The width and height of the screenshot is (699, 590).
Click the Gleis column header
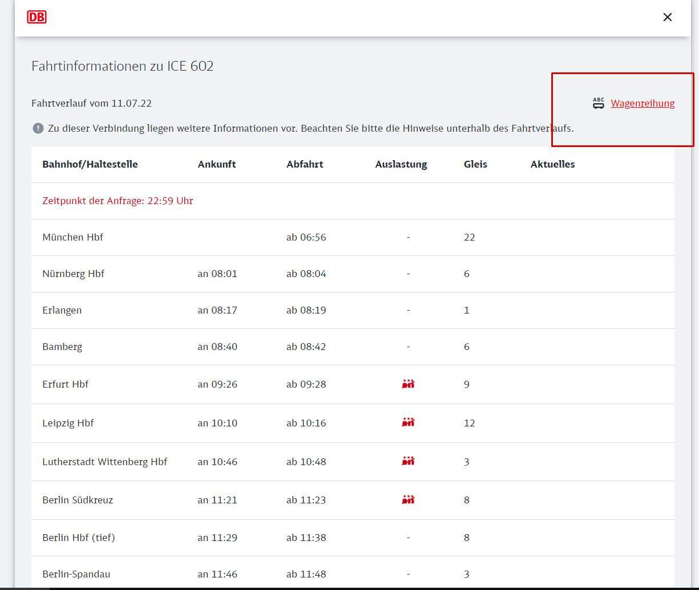(475, 164)
